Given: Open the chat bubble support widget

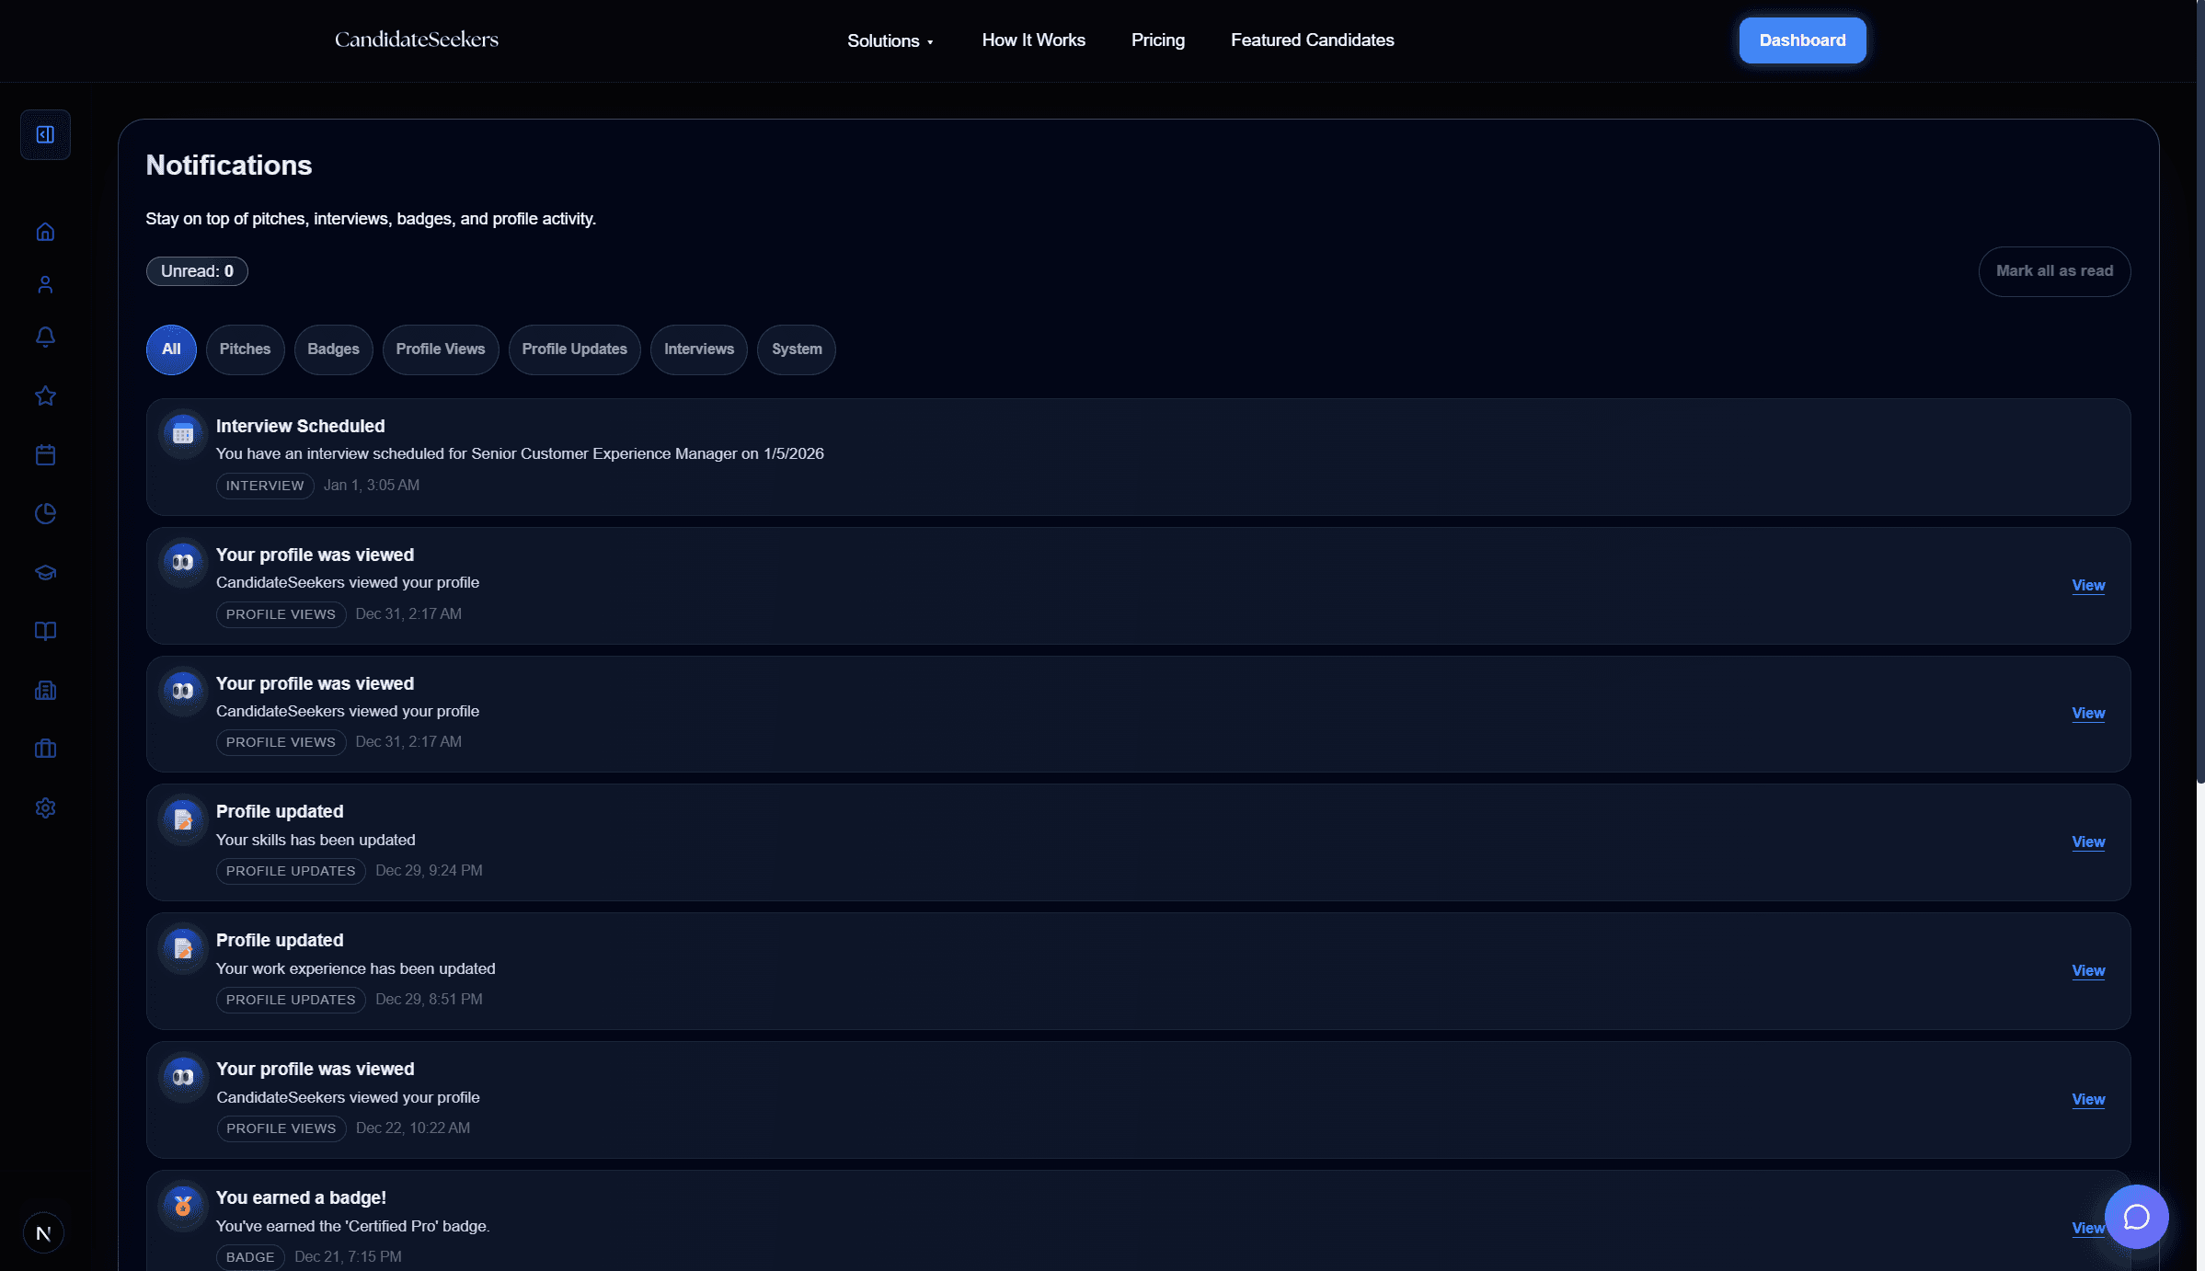Looking at the screenshot, I should pos(2136,1217).
